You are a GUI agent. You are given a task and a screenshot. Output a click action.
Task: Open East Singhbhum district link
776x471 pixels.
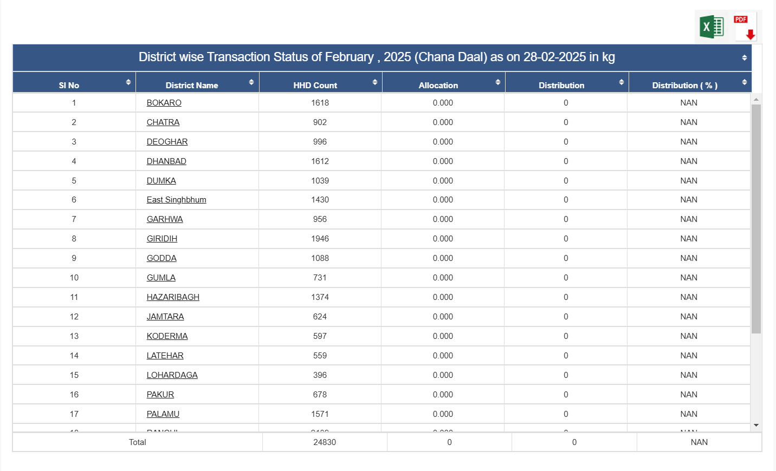point(176,200)
